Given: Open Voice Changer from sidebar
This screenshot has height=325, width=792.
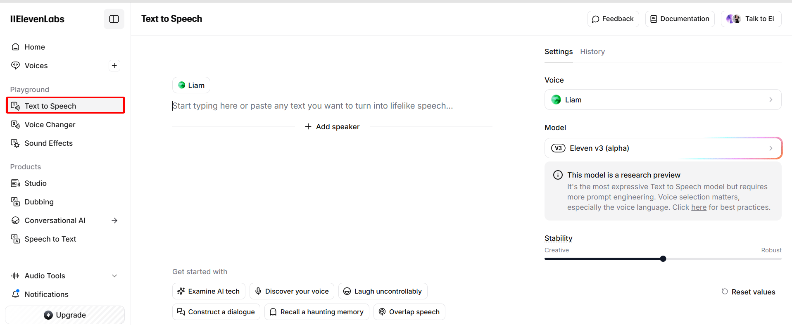Looking at the screenshot, I should 50,125.
